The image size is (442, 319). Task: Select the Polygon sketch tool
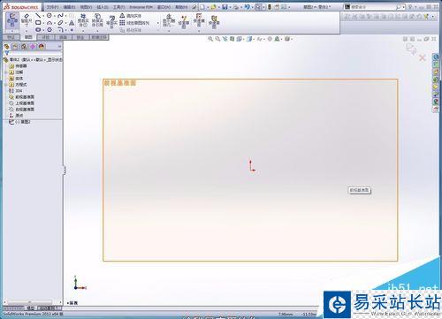click(x=50, y=29)
